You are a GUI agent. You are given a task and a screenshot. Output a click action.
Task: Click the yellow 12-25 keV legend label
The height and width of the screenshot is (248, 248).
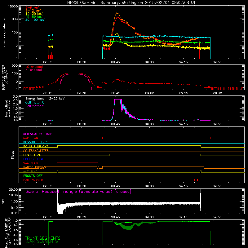click(x=34, y=14)
